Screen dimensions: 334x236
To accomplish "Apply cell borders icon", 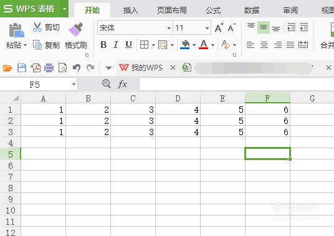I will click(144, 45).
